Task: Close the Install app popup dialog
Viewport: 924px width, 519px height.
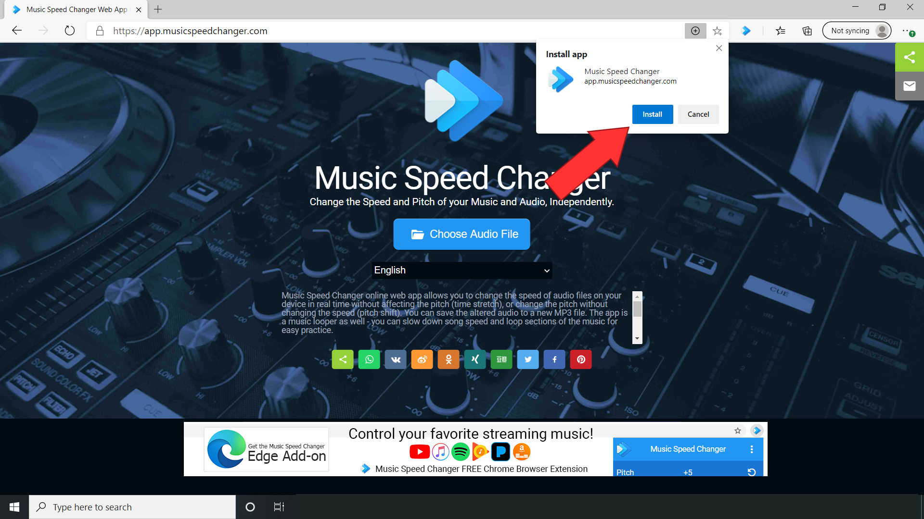Action: (x=719, y=48)
